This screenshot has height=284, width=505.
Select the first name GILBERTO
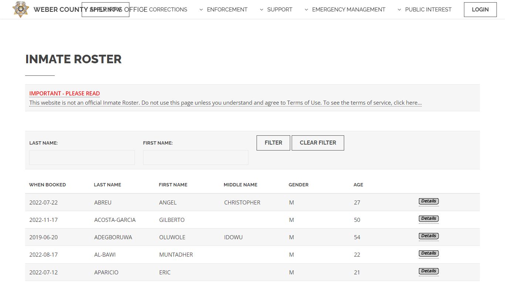(172, 220)
